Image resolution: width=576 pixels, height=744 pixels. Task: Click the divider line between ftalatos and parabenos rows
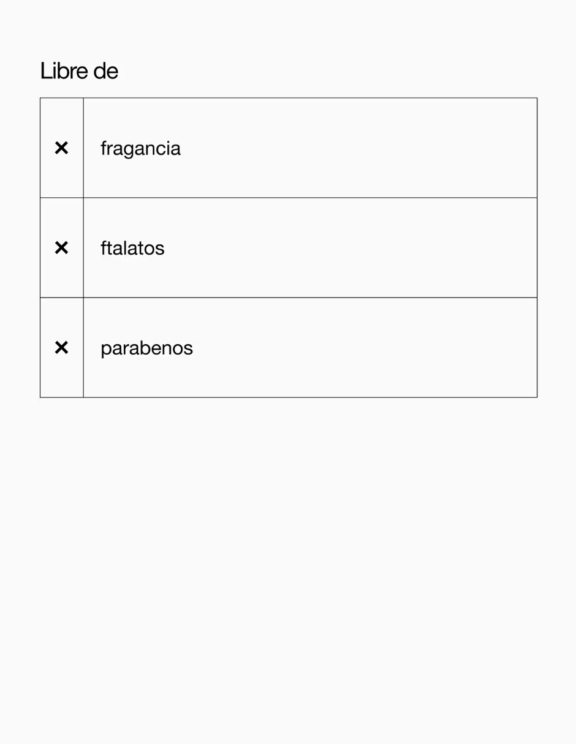(289, 298)
